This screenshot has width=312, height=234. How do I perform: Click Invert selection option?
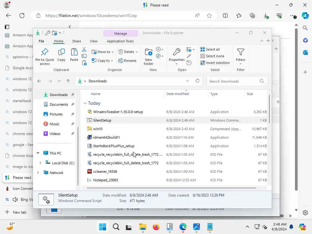[215, 63]
